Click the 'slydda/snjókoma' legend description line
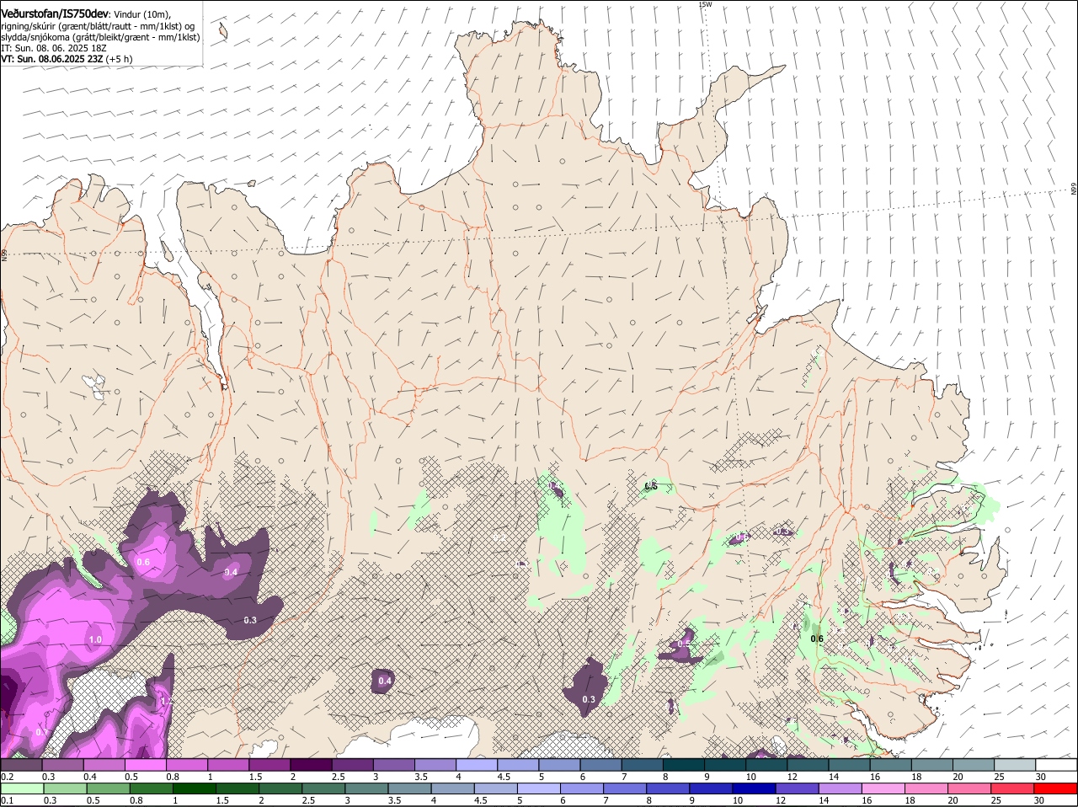1078x807 pixels. click(100, 37)
